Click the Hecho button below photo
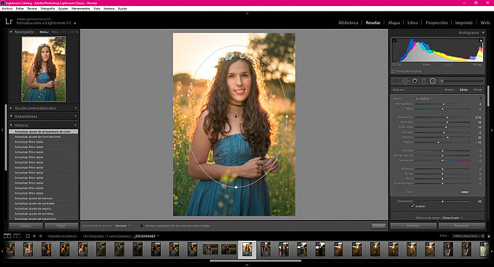 click(x=378, y=226)
